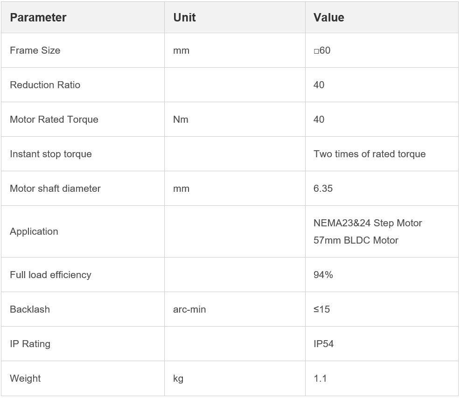461x398 pixels.
Task: Select the Motor Rated Torque label
Action: (x=54, y=119)
